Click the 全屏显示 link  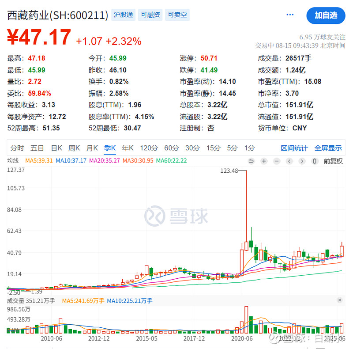(x=328, y=148)
